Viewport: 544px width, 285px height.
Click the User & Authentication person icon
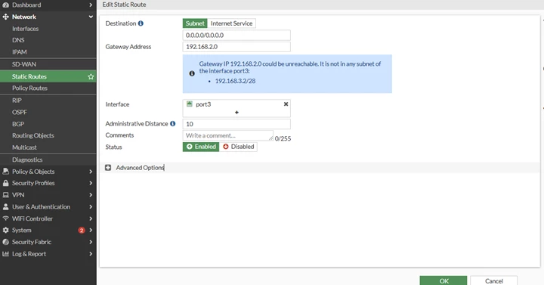[5, 206]
